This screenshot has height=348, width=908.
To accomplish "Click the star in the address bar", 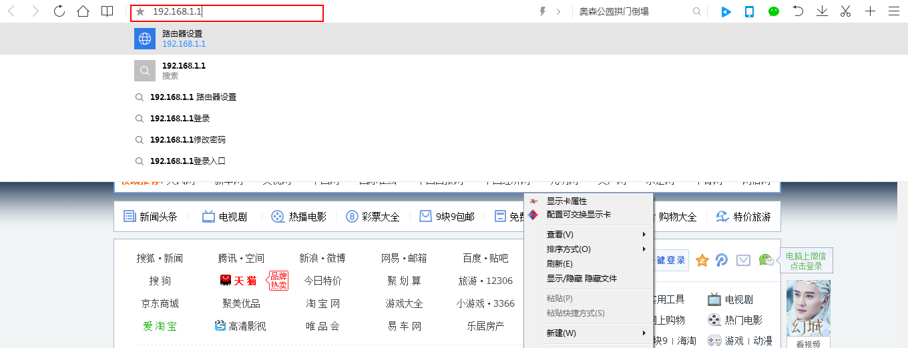I will pos(140,12).
